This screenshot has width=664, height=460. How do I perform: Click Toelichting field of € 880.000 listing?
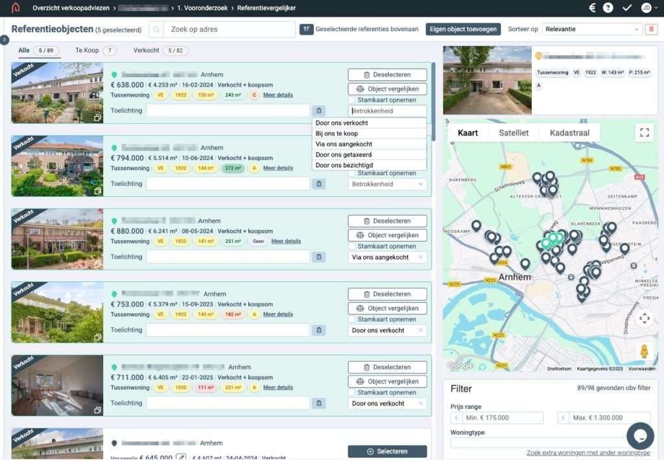[x=228, y=257]
